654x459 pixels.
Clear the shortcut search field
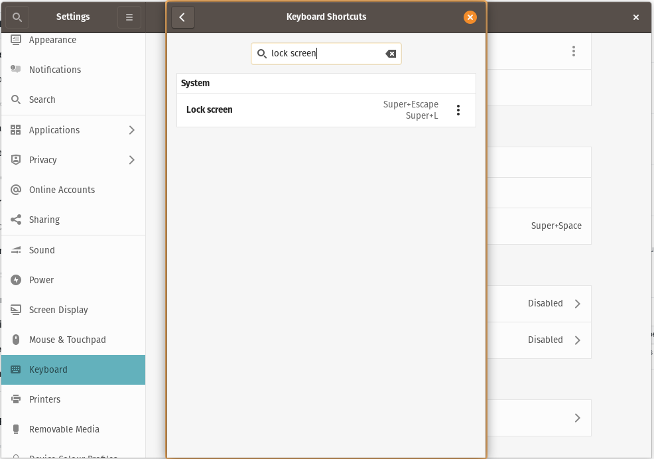391,54
